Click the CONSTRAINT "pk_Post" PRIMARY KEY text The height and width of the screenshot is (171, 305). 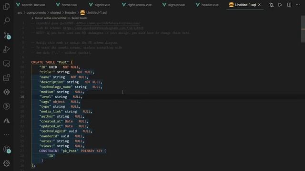click(72, 151)
